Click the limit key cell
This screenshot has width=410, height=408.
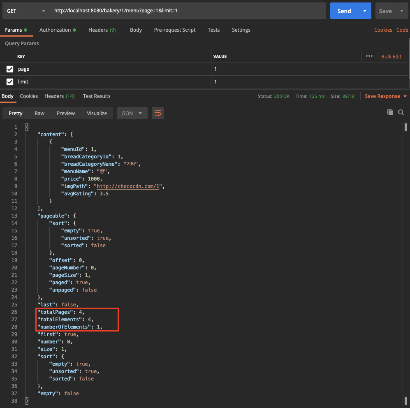click(x=113, y=82)
